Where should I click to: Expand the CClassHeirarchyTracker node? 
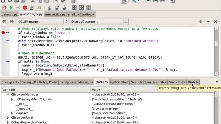(x=8, y=122)
